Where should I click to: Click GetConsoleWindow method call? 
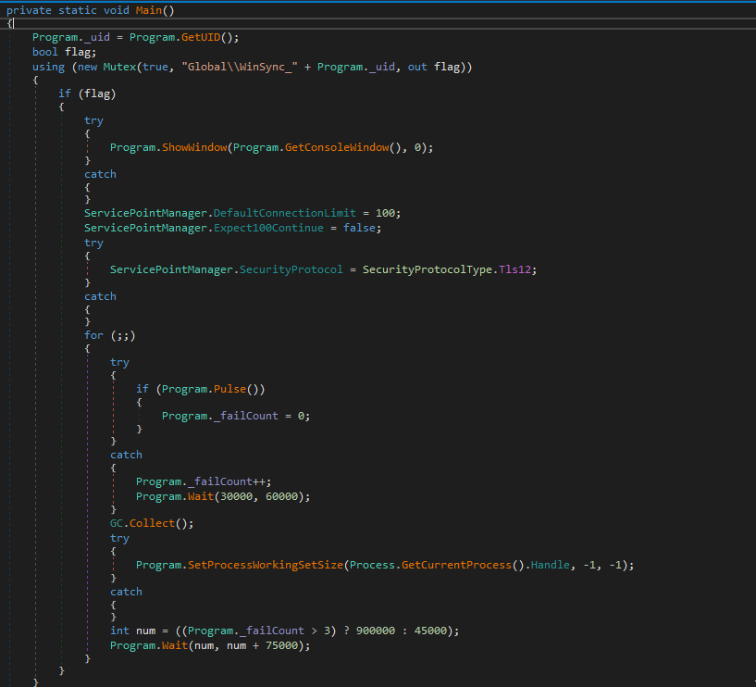[337, 147]
